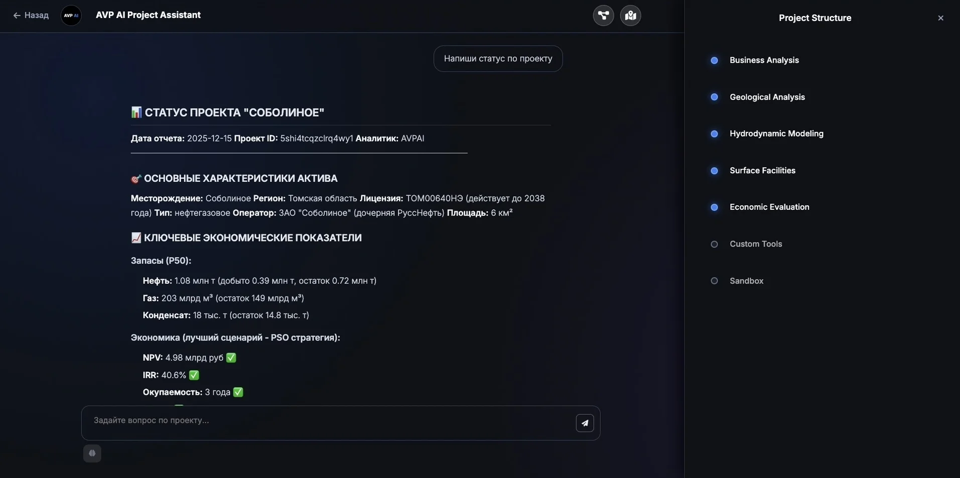Click the back arrow next to Назад

coord(17,16)
